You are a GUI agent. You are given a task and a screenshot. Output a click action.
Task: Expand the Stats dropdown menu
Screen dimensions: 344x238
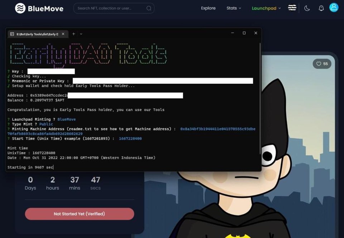click(233, 8)
